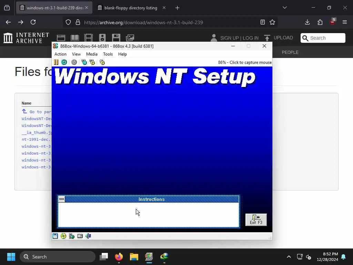Bookmark this page with the star icon
The height and width of the screenshot is (265, 353).
pos(272,22)
